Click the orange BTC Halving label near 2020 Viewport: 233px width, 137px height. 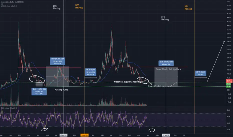(79, 6)
